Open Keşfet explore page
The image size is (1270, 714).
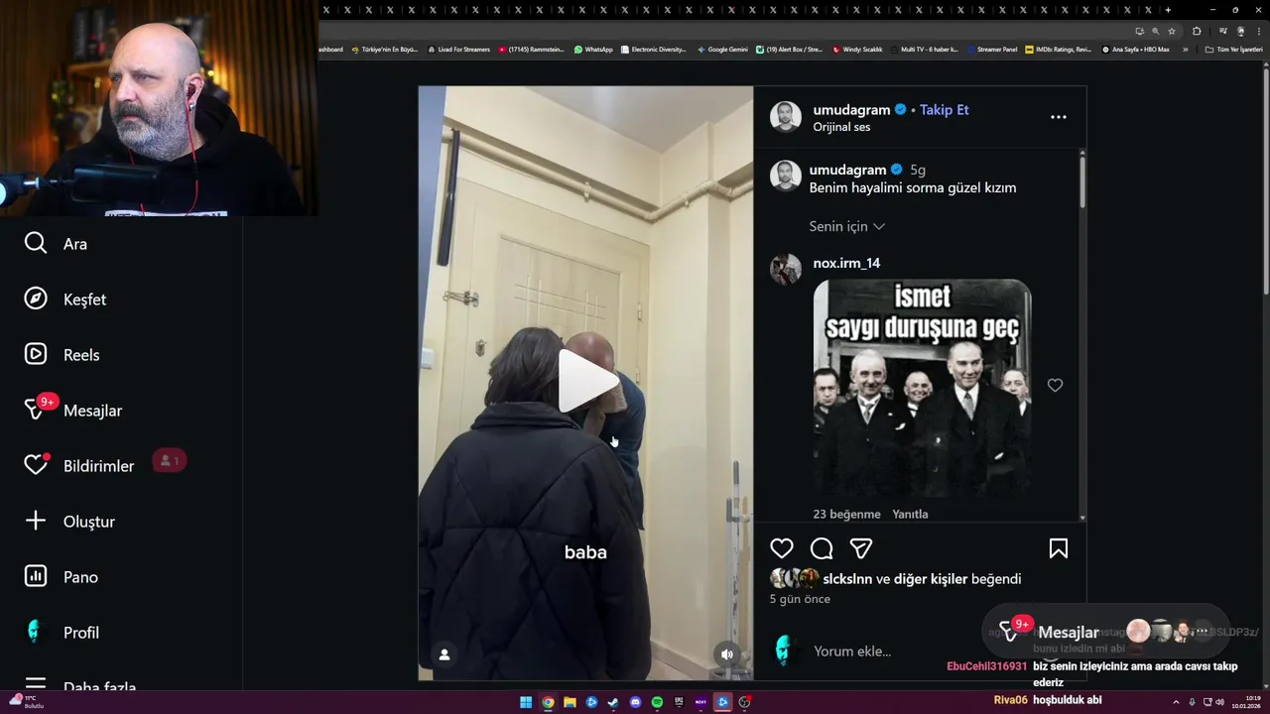click(x=64, y=299)
